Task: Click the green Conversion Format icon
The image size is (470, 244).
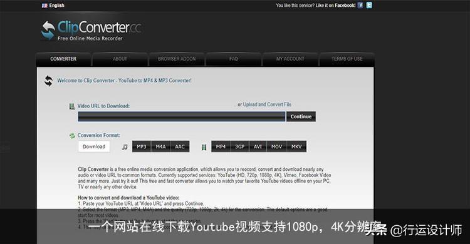Action: tap(72, 136)
